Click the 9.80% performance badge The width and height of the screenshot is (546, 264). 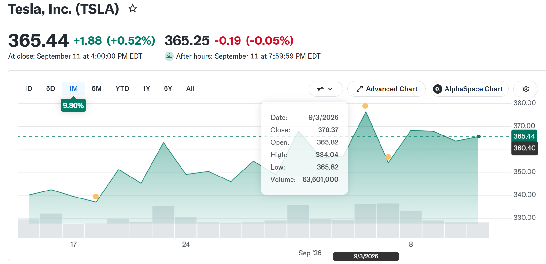click(x=73, y=105)
